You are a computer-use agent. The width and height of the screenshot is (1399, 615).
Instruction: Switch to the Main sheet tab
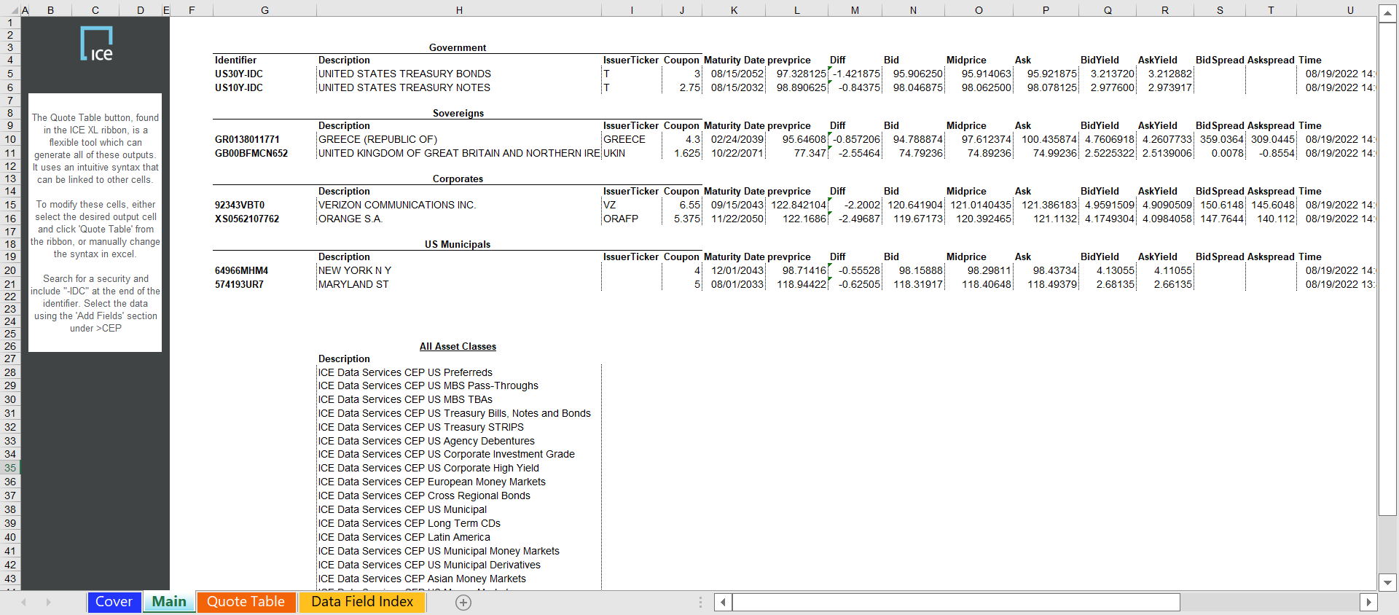pyautogui.click(x=169, y=602)
